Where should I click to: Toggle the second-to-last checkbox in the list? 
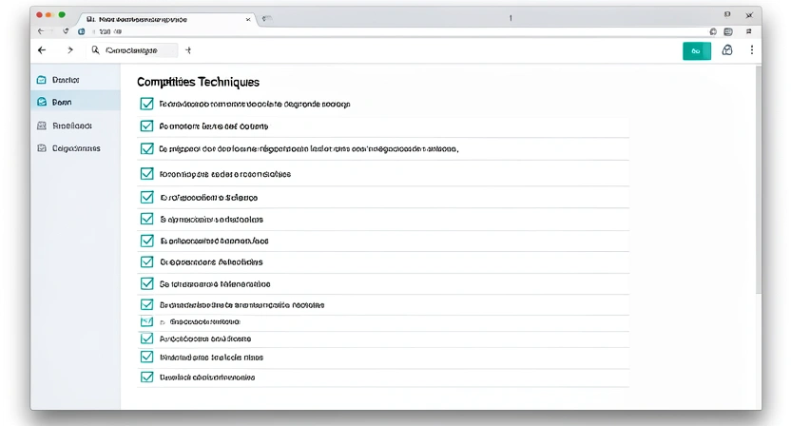click(x=146, y=357)
